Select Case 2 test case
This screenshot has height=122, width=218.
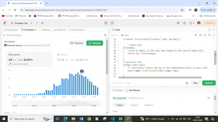(x=134, y=105)
